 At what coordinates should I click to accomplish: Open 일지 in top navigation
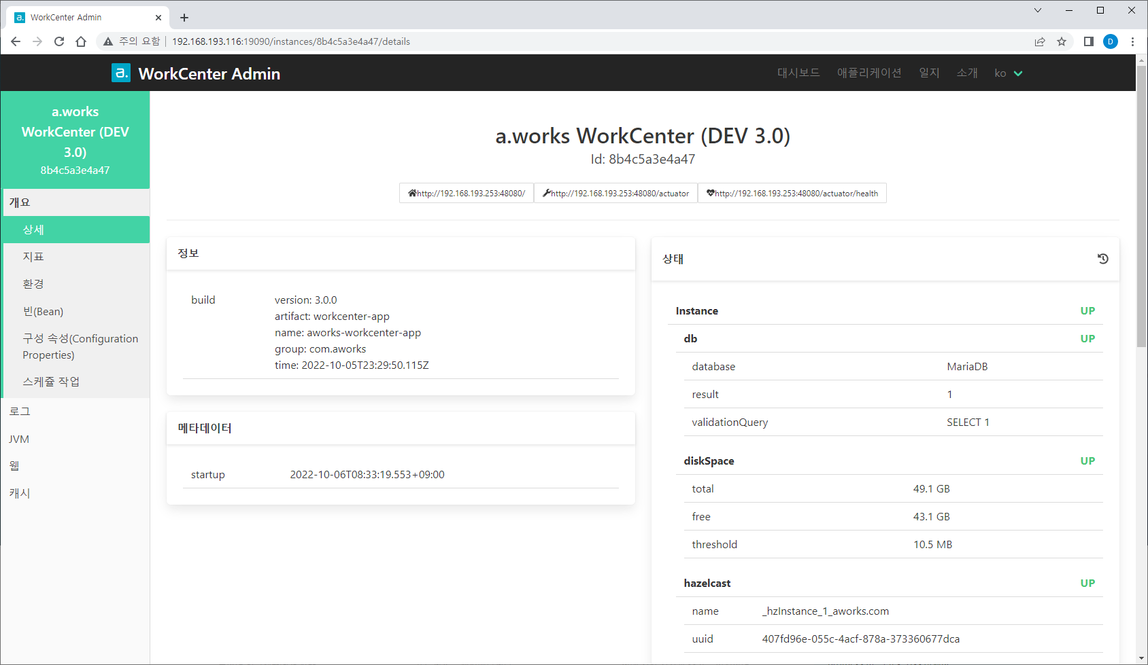point(929,73)
